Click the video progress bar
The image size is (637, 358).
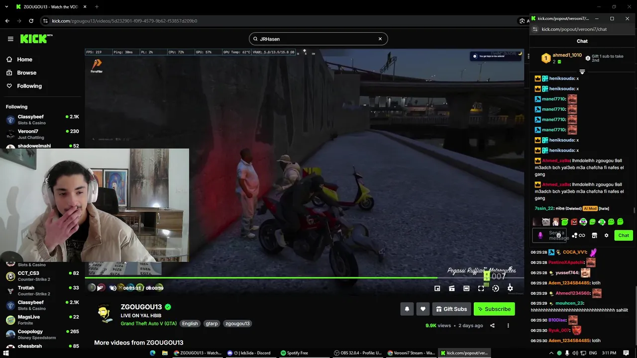point(304,278)
